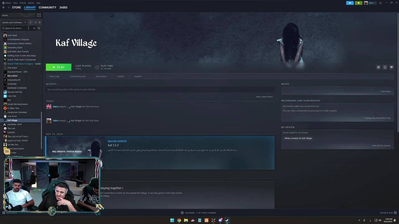The height and width of the screenshot is (224, 399).
Task: Open the View menu
Action: pyautogui.click(x=15, y=3)
